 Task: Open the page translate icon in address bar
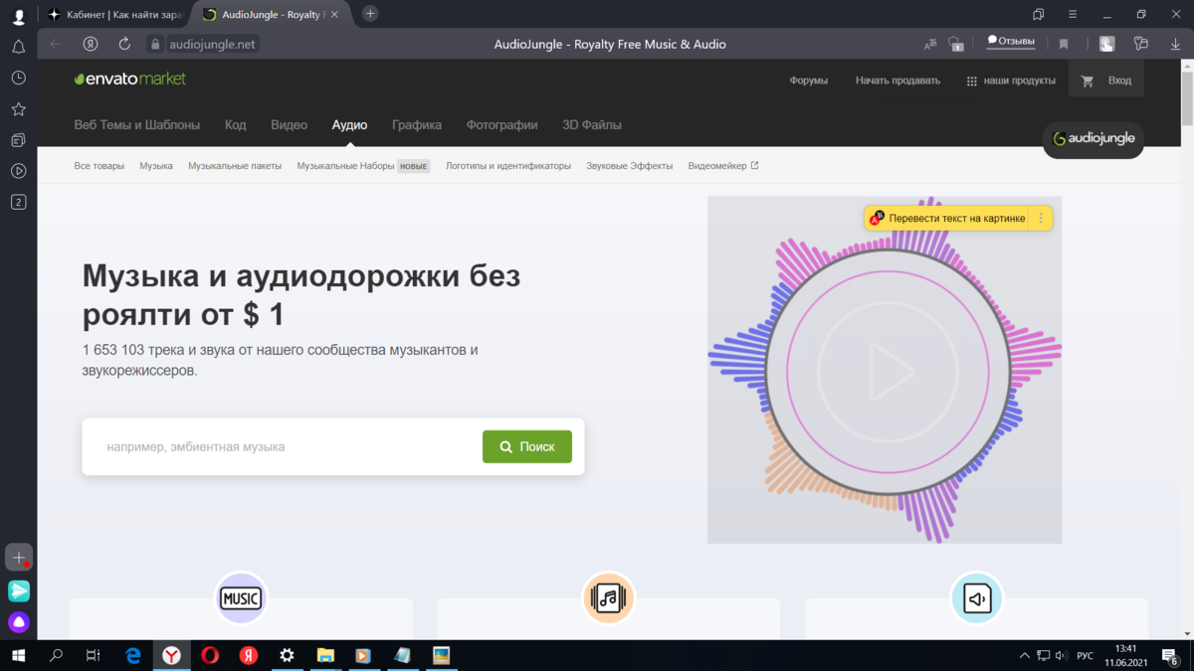[x=930, y=44]
